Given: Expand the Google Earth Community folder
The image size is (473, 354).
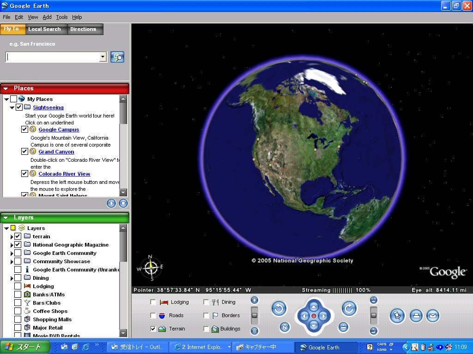Looking at the screenshot, I should pos(12,254).
